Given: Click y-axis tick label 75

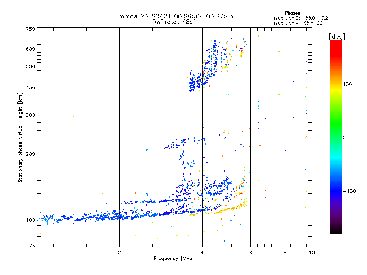Looking at the screenshot, I should pos(32,246).
